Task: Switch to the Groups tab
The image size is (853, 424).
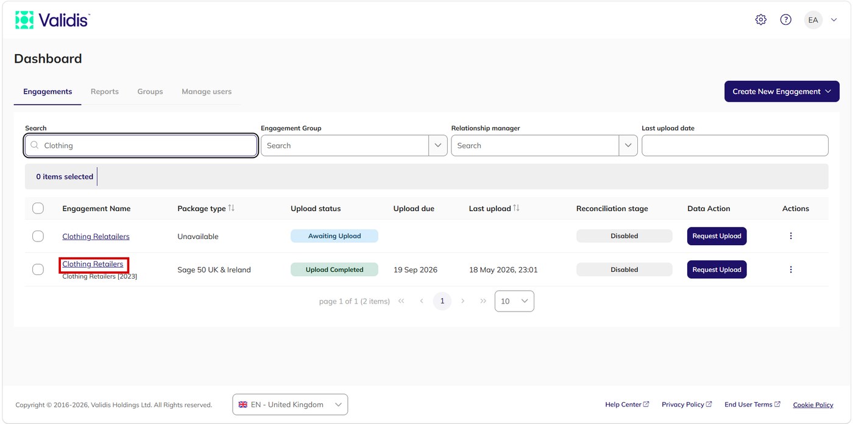Action: point(150,91)
